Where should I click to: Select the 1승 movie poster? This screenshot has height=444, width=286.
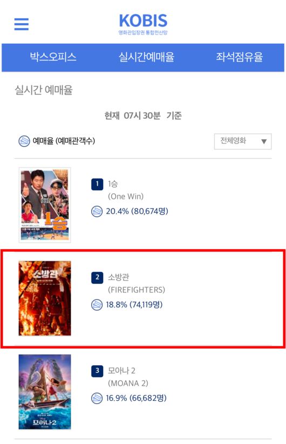[45, 205]
